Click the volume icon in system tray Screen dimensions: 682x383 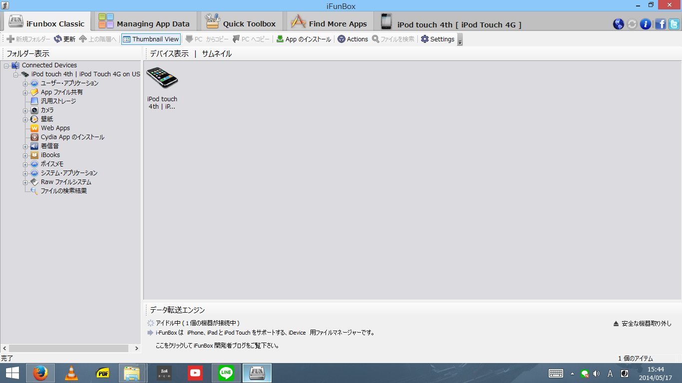596,373
